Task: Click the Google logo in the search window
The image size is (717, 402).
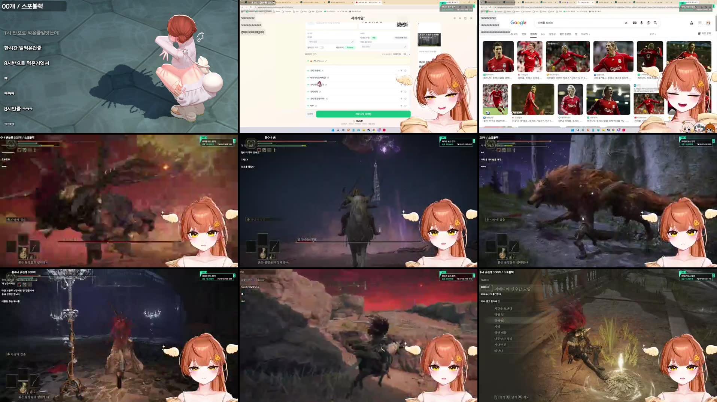Action: [x=518, y=23]
